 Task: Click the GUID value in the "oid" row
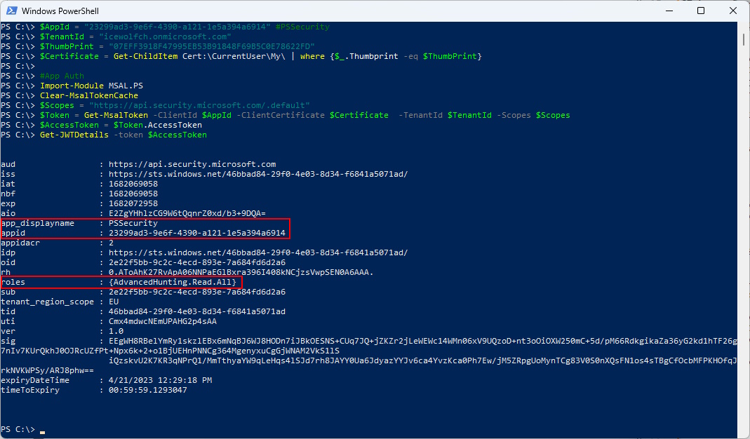point(197,262)
